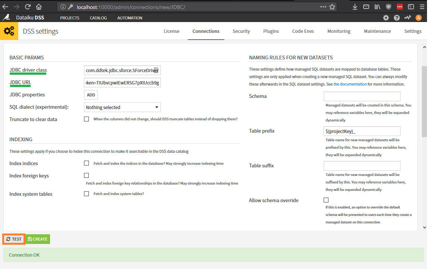Open the administration gear icon in the navbar
The image size is (430, 269).
coord(386,18)
